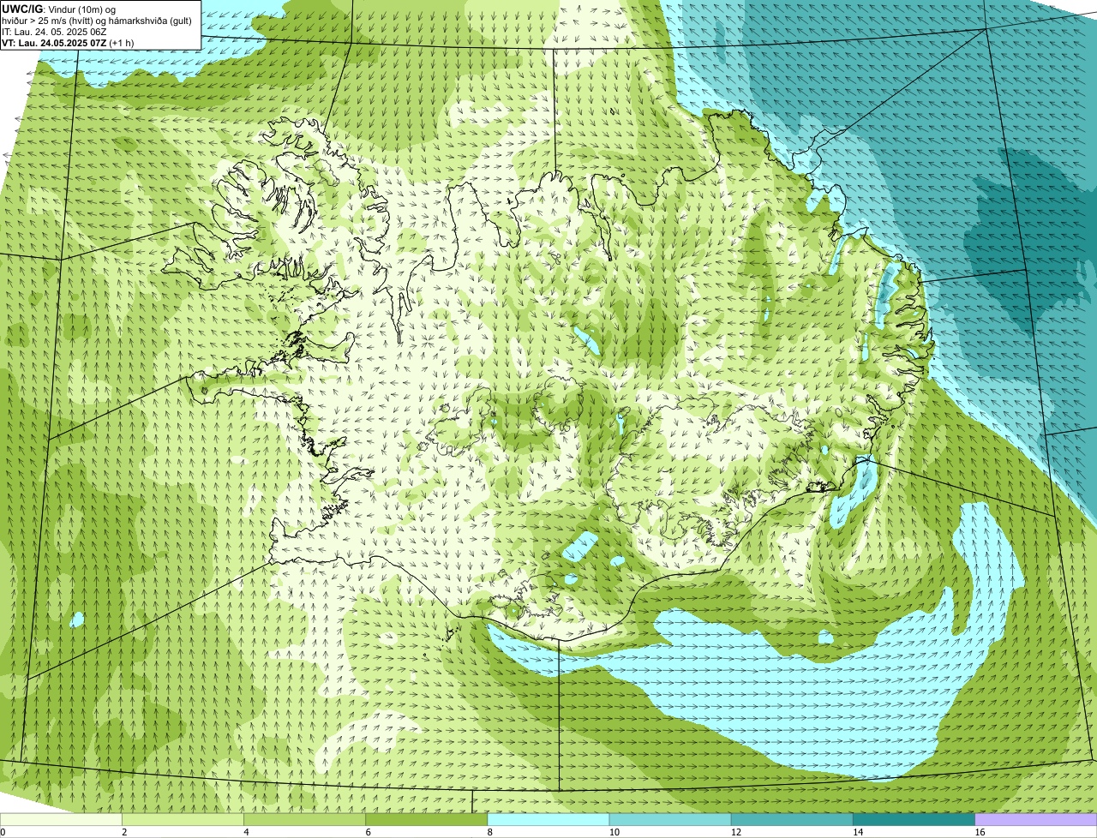Click the "16" tick label on the color scale
1097x838 pixels.
coord(980,832)
